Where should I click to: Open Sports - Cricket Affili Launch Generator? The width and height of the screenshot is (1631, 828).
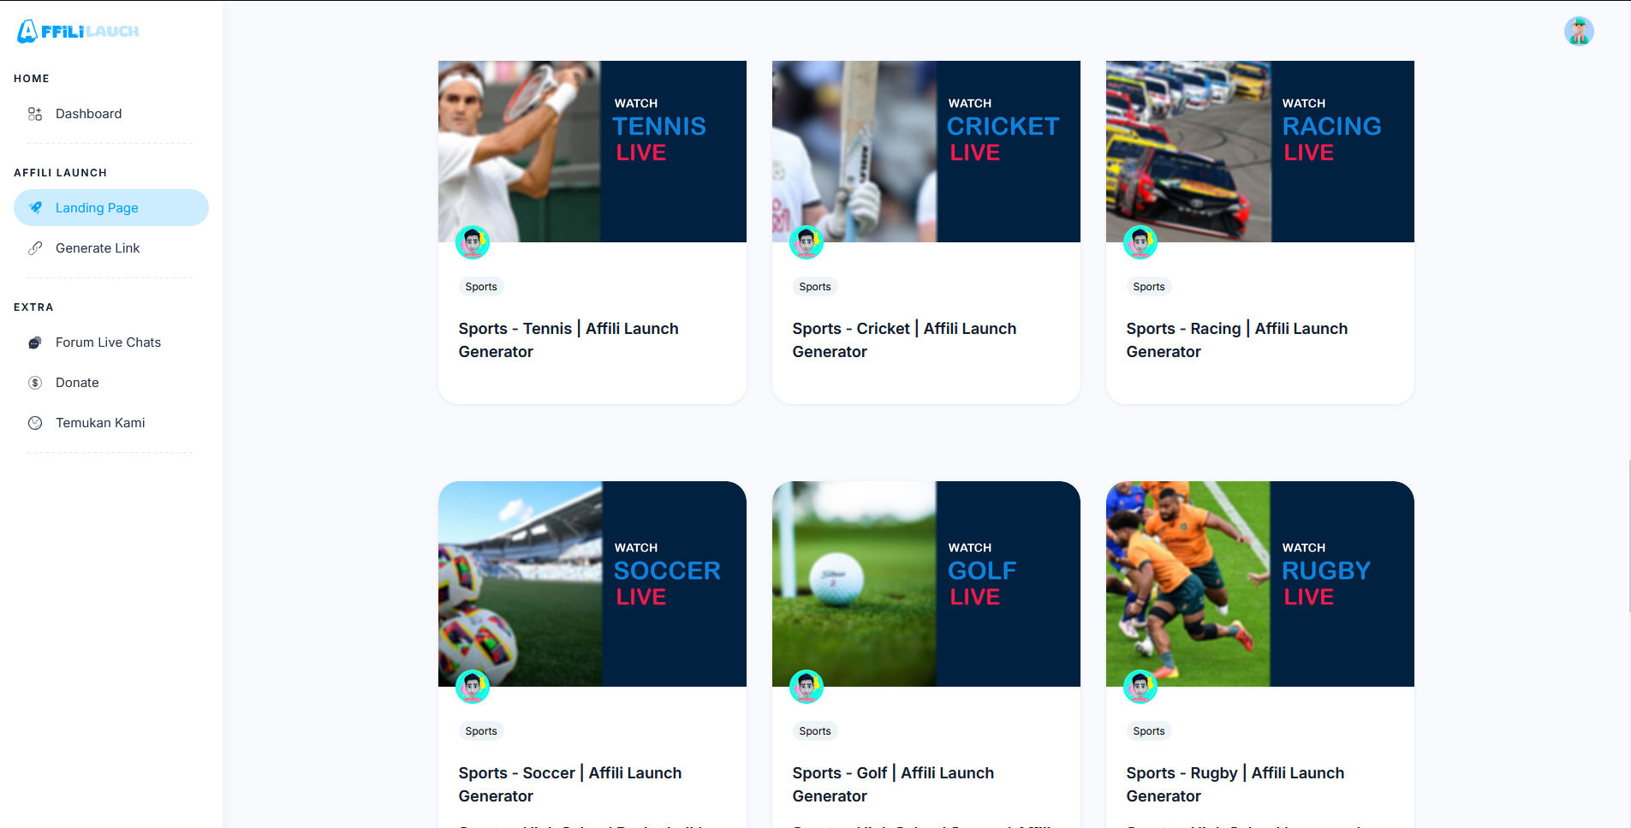pyautogui.click(x=904, y=340)
